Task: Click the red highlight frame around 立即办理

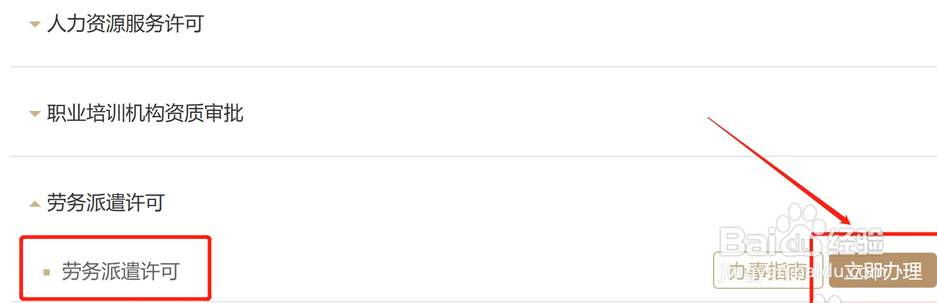Action: click(874, 268)
